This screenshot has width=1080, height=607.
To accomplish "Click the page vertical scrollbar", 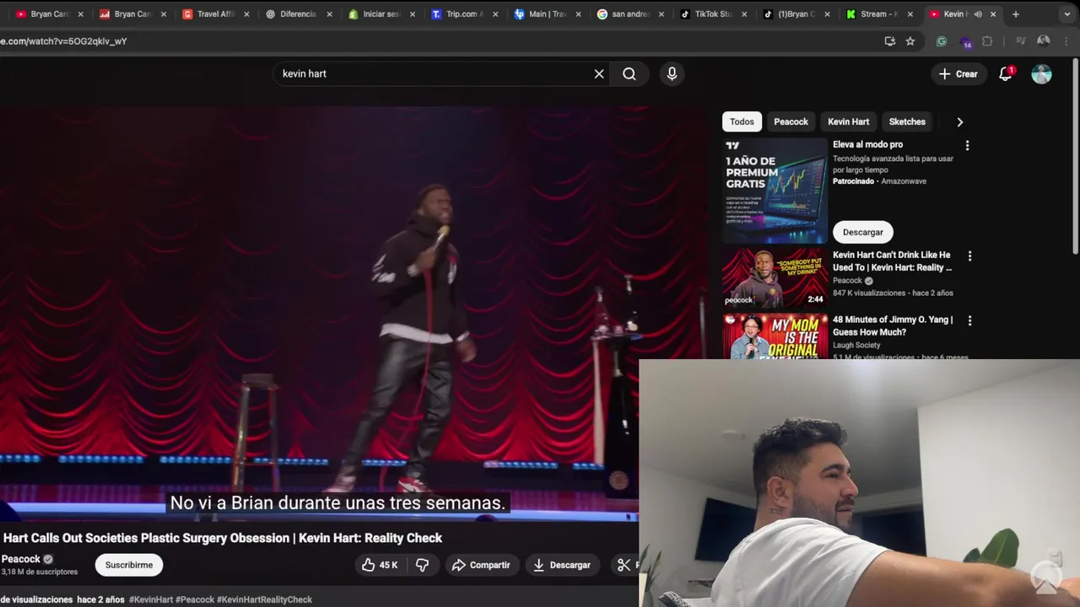I will pos(1075,156).
